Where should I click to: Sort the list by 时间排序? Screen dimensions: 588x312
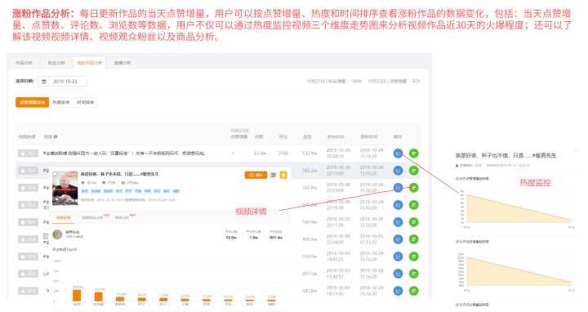[85, 102]
